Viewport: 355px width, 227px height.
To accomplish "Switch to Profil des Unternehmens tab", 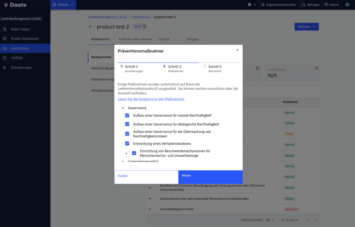I will [135, 39].
